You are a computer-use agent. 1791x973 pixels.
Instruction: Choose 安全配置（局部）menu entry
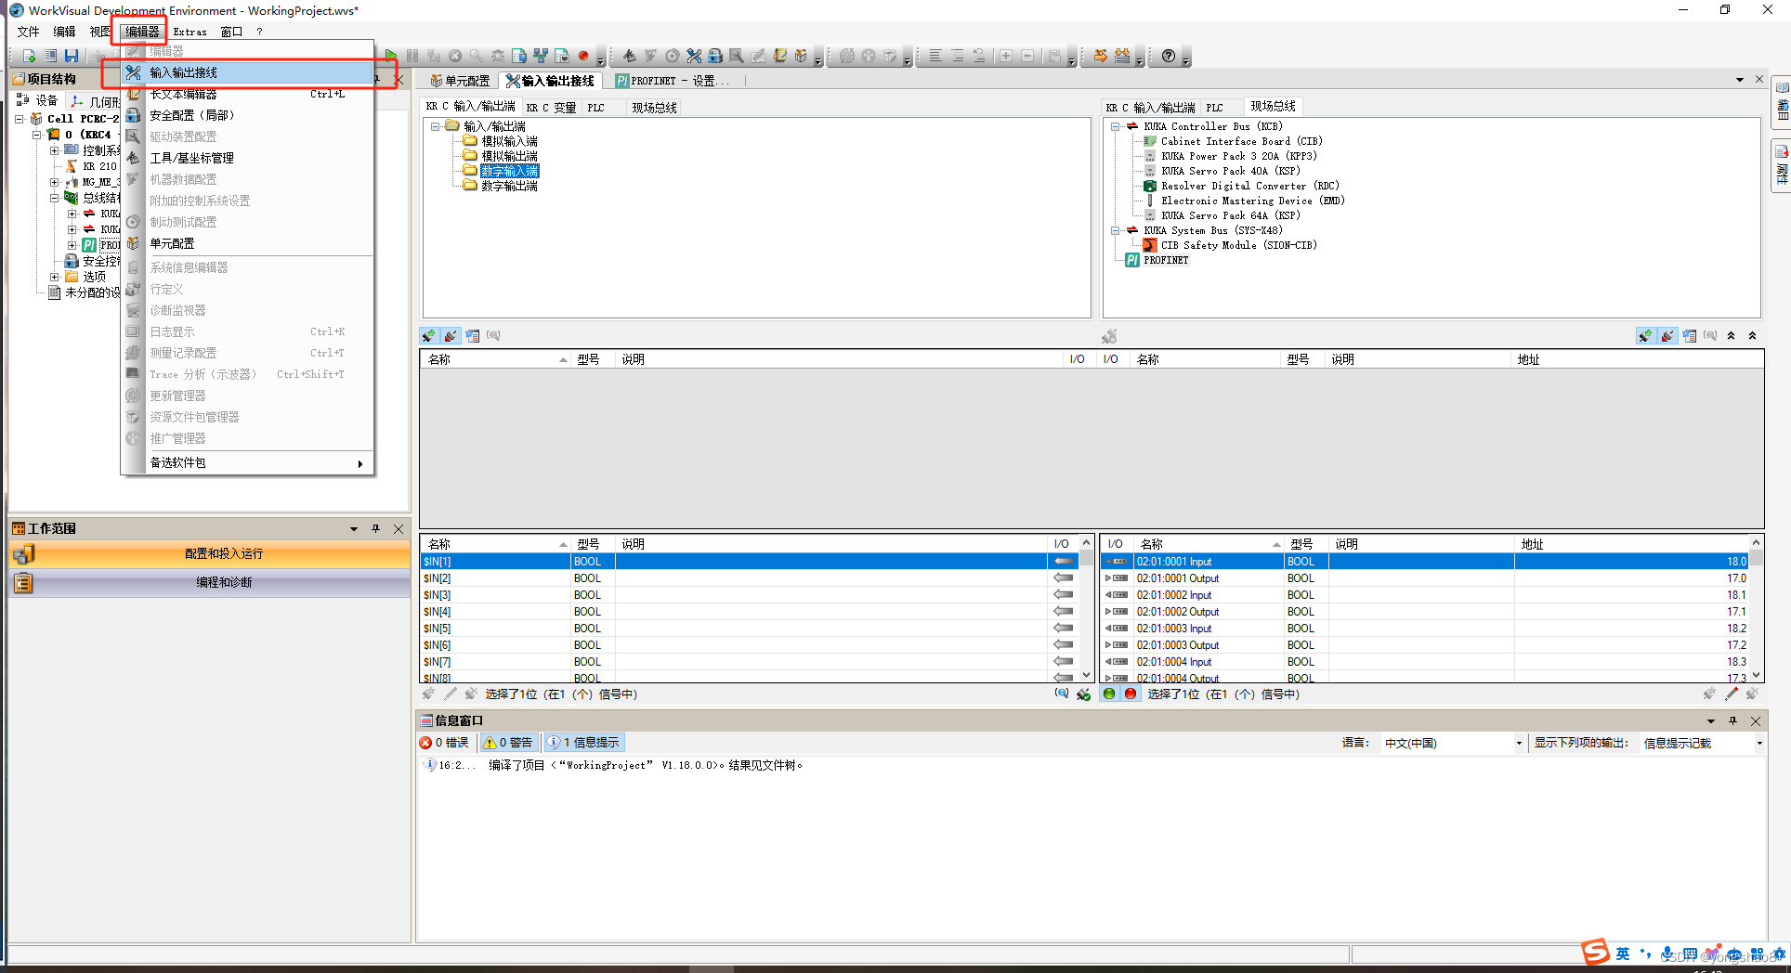click(248, 115)
